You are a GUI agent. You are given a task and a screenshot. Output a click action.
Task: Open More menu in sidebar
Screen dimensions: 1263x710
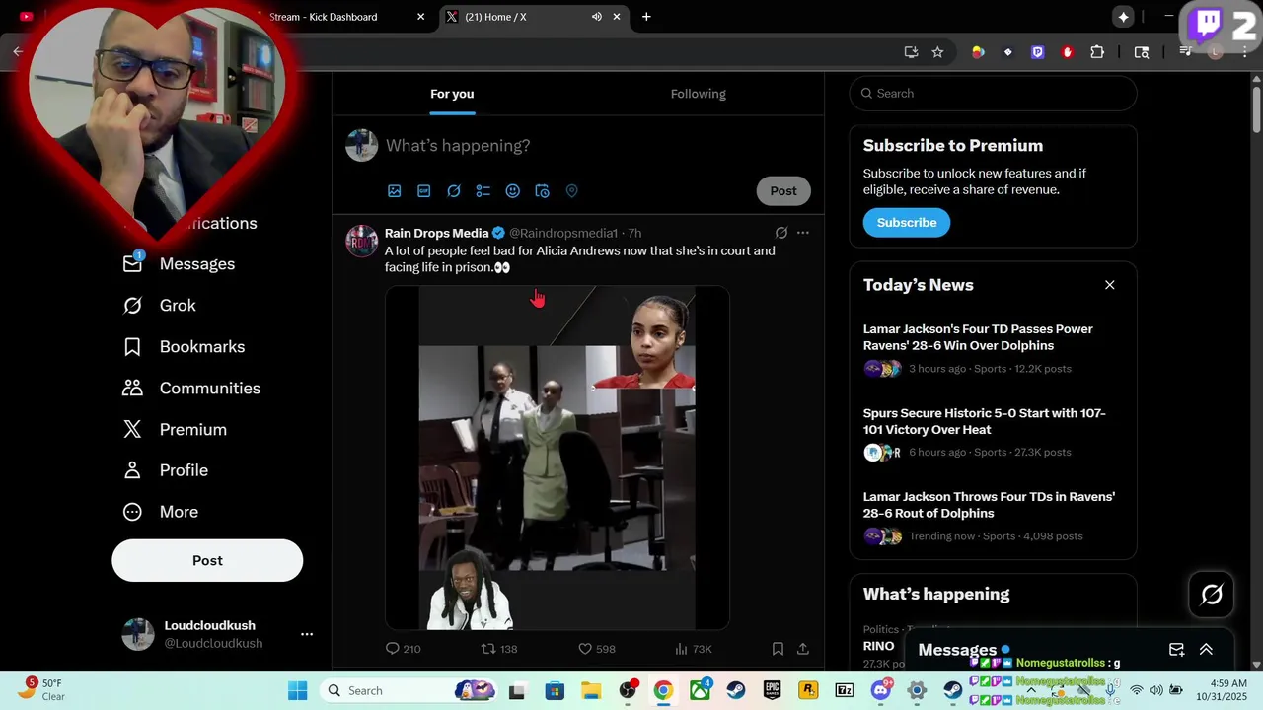pyautogui.click(x=160, y=512)
